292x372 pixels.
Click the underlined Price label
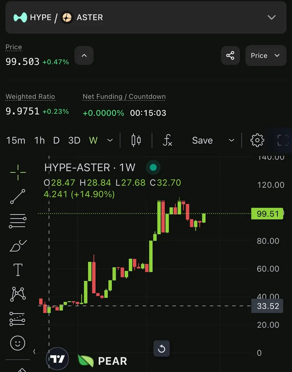14,47
